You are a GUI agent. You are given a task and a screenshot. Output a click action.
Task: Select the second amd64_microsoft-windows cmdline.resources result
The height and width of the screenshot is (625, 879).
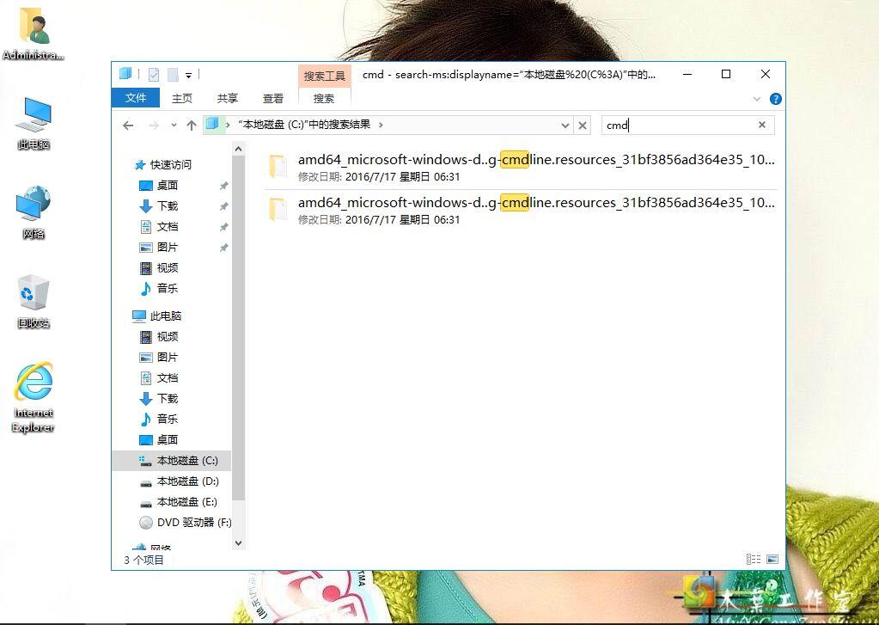coord(520,211)
